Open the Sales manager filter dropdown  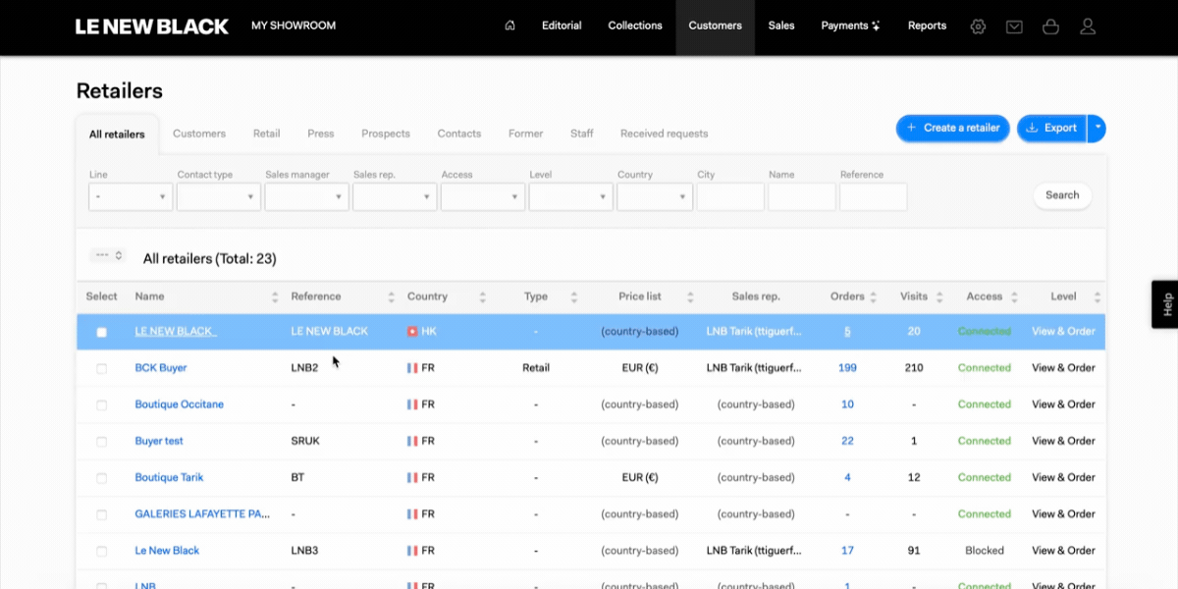pyautogui.click(x=306, y=196)
